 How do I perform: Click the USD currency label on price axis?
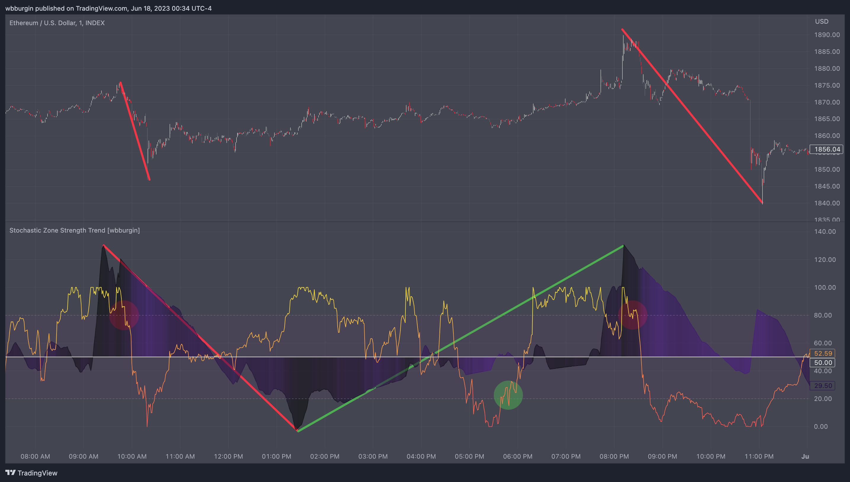point(822,22)
